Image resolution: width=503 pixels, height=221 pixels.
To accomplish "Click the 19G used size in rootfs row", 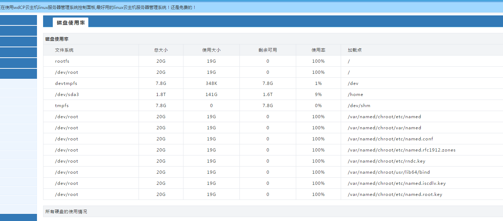I will (x=211, y=61).
